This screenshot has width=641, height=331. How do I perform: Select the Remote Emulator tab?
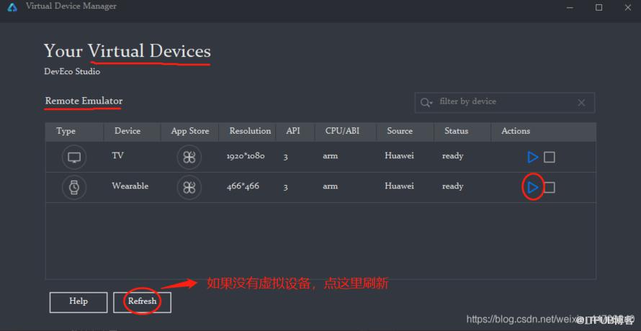coord(84,101)
